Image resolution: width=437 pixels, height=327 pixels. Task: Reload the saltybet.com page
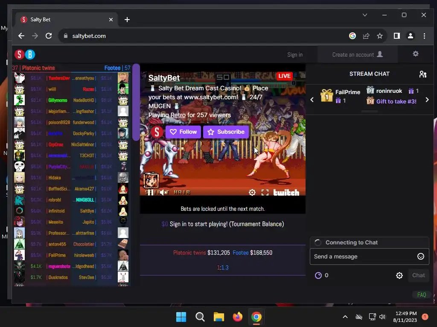click(x=49, y=36)
